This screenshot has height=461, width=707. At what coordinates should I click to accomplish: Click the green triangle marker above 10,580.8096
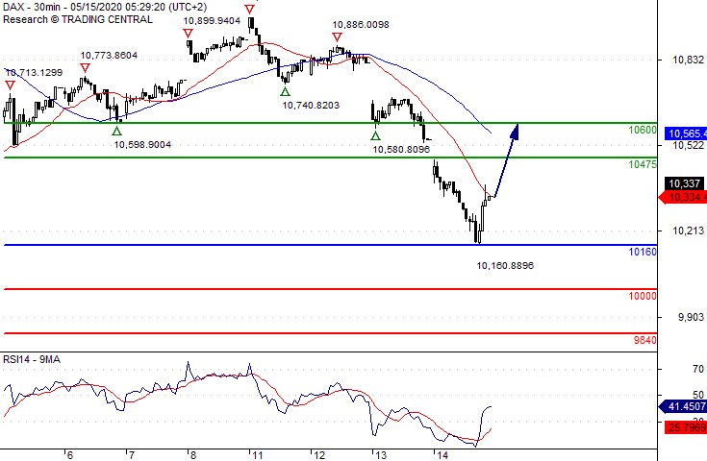click(x=375, y=135)
